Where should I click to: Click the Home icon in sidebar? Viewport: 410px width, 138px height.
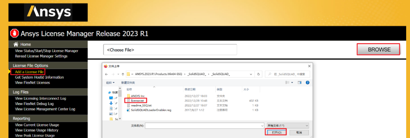(x=16, y=44)
